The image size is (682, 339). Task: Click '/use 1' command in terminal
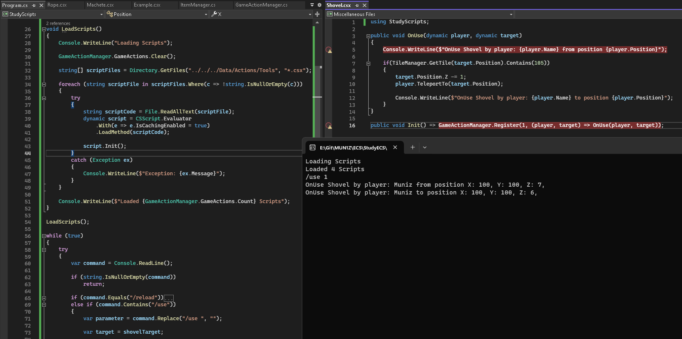[x=316, y=177]
